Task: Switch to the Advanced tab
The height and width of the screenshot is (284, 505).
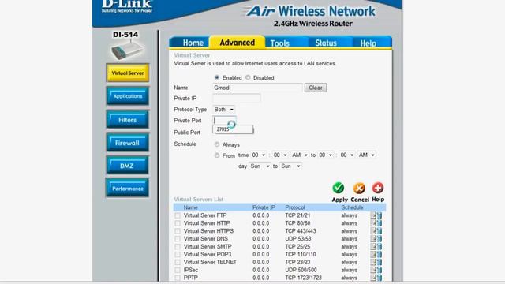Action: [x=237, y=43]
